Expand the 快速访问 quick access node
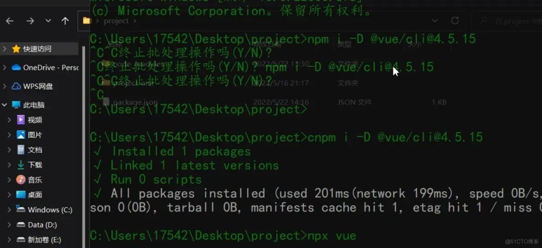The image size is (542, 248). [5, 49]
